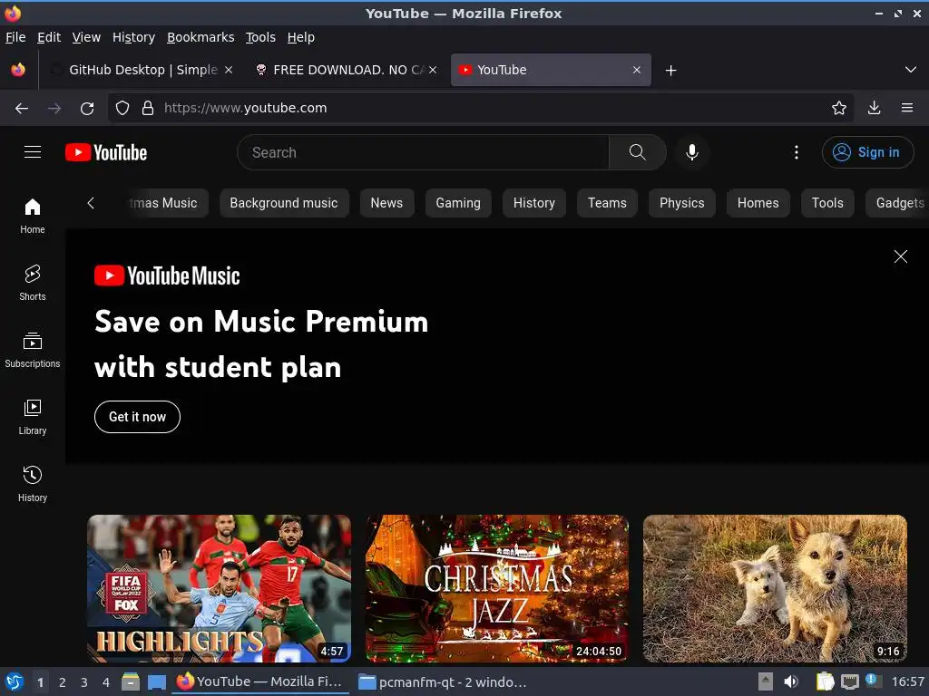Switch to workspace 2 in the taskbar
The image size is (929, 696).
tap(63, 682)
